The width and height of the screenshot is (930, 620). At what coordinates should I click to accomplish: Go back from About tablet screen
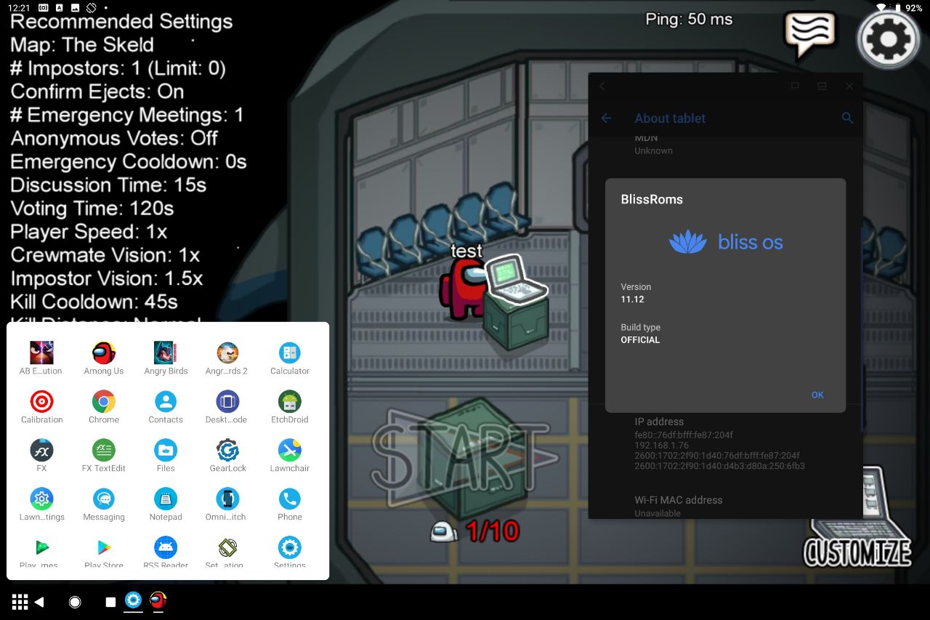click(606, 118)
